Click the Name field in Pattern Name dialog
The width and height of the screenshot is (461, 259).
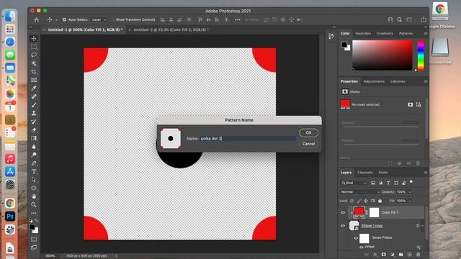(x=248, y=138)
